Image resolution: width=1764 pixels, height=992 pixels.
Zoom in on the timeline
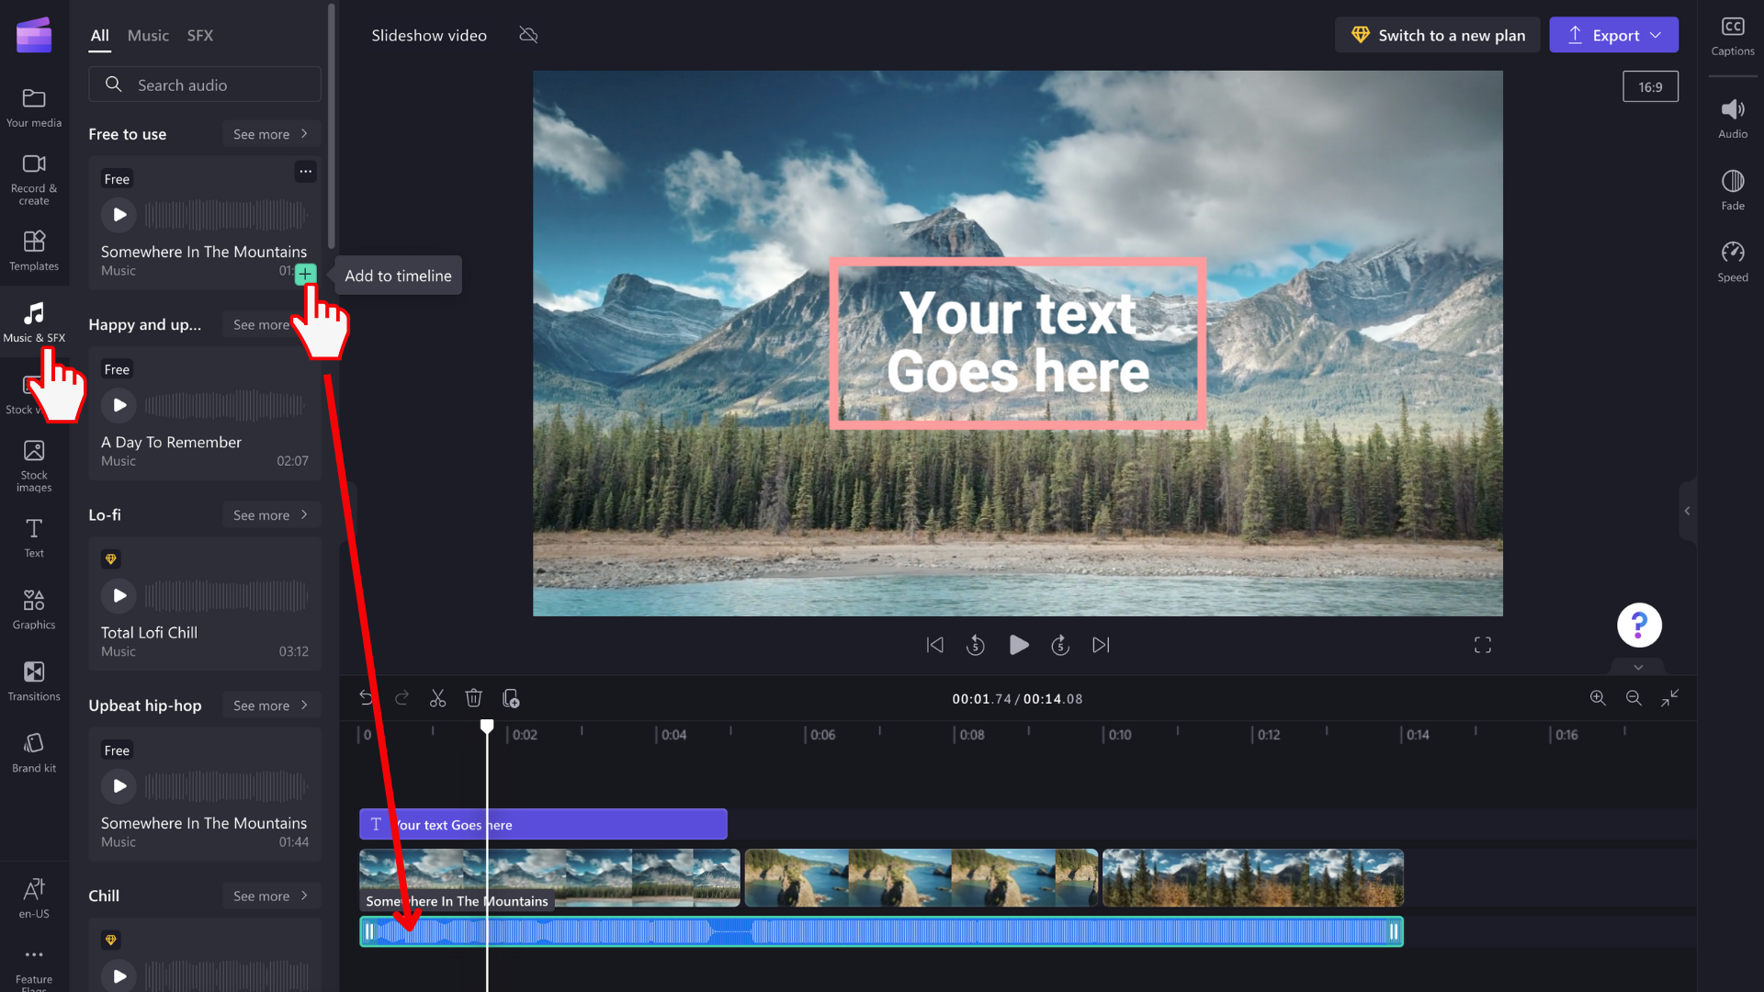coord(1598,698)
